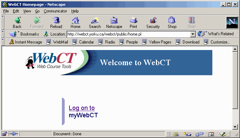Open Security info
The image size is (240, 138).
click(153, 22)
